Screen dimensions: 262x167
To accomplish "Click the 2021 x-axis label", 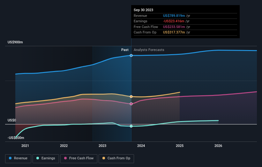I will tap(25, 146).
